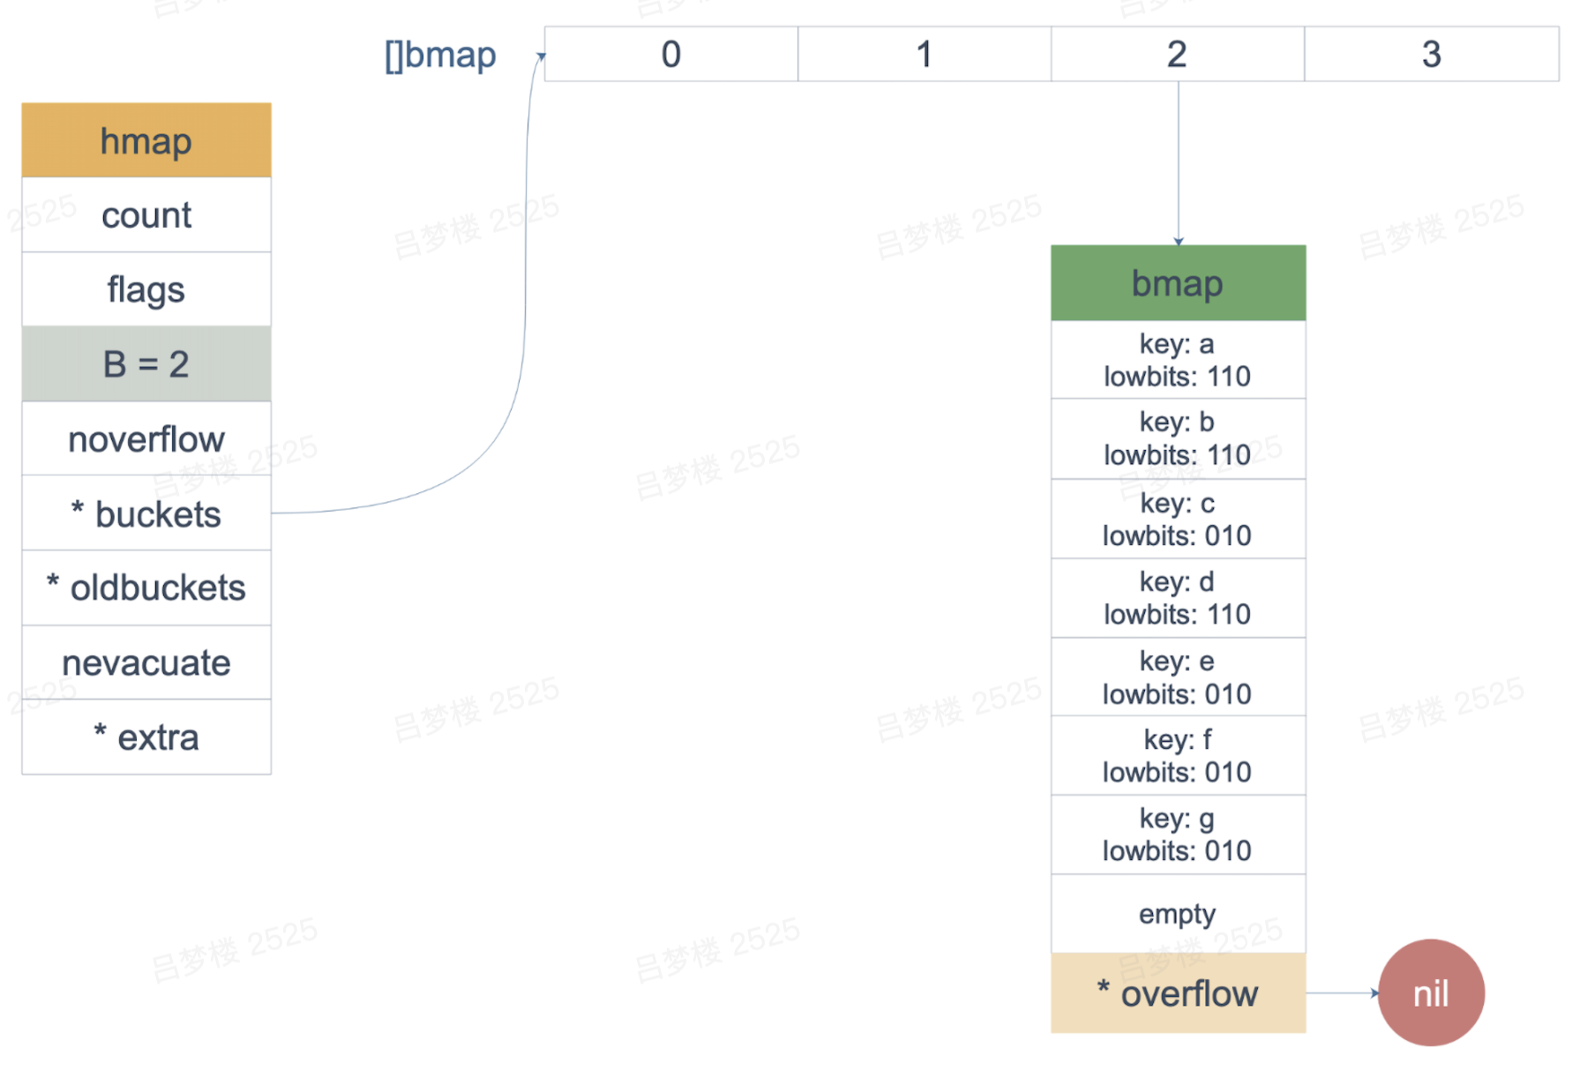This screenshot has width=1572, height=1071.
Task: Click the orange hmap header box
Action: pos(146,140)
